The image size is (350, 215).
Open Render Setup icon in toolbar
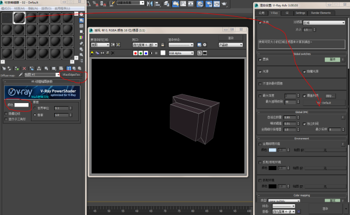point(208,4)
